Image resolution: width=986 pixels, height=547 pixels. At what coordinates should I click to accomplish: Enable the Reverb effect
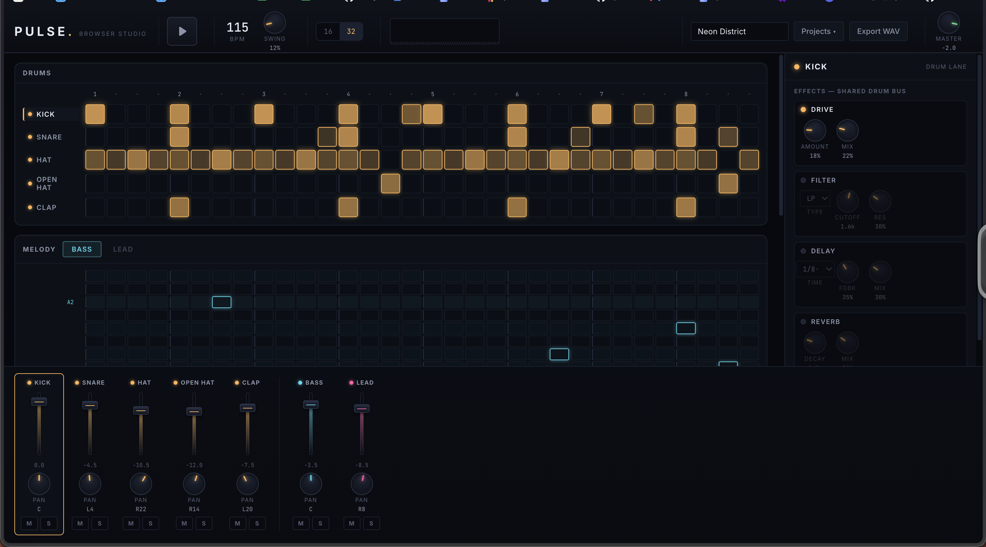click(x=803, y=322)
